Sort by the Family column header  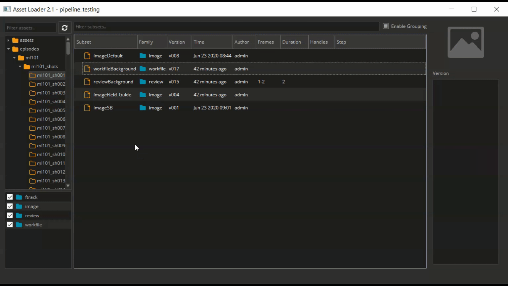pos(152,42)
